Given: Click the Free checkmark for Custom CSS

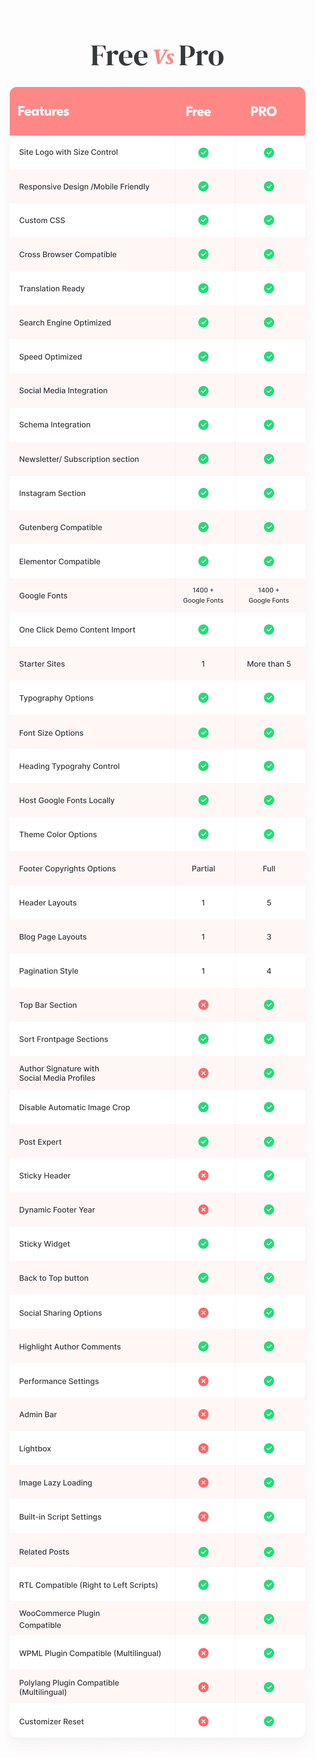Looking at the screenshot, I should pos(203,220).
